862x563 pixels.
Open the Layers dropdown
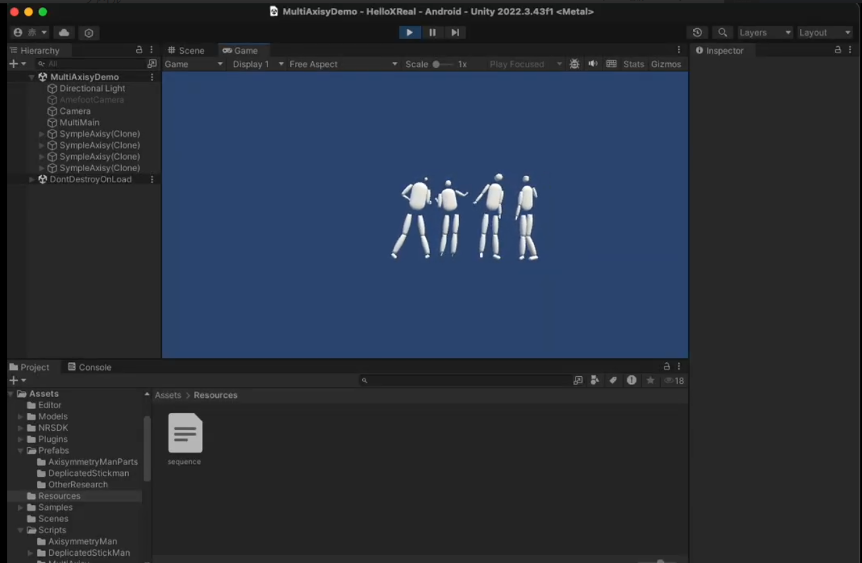(x=765, y=32)
